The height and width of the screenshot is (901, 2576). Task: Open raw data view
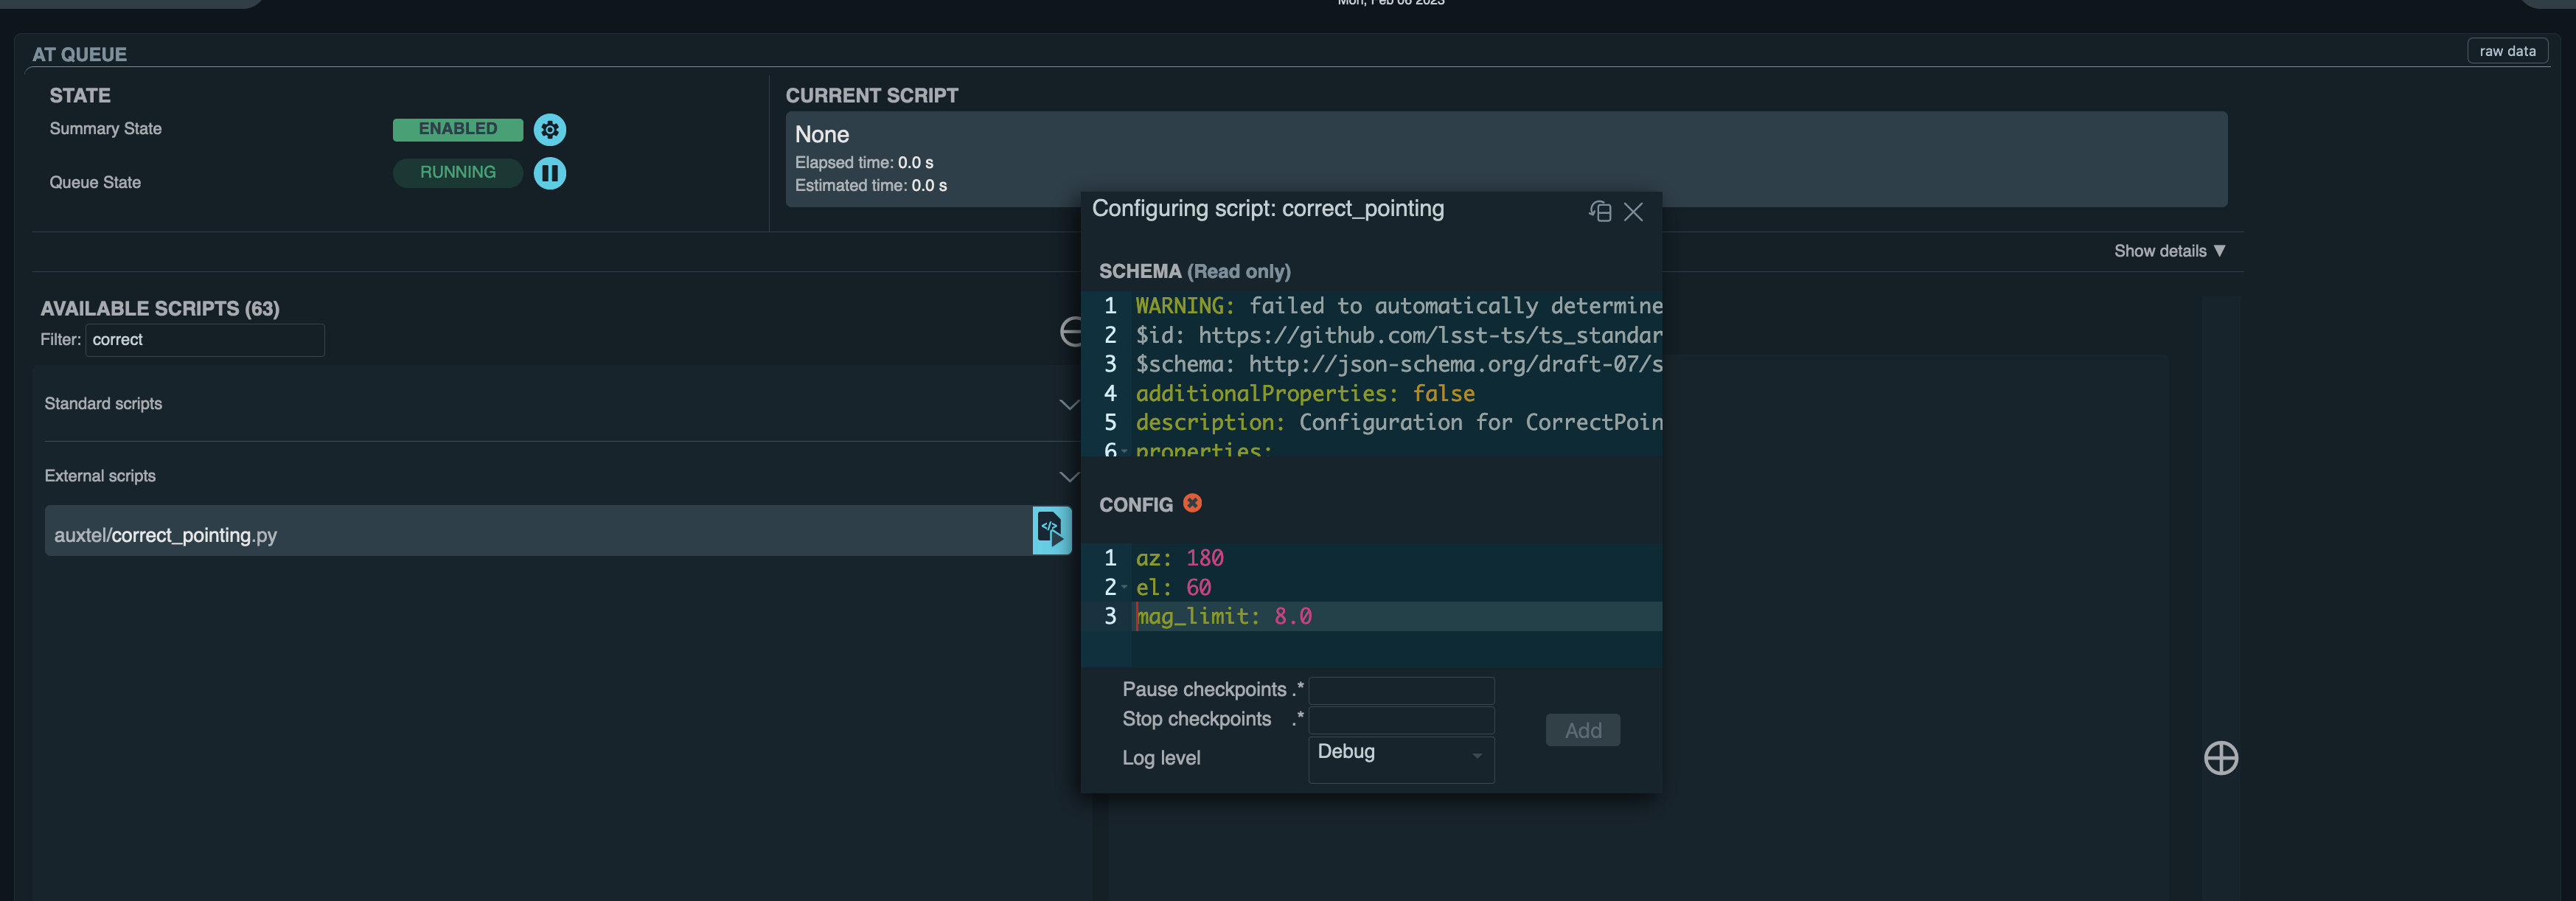(2507, 51)
